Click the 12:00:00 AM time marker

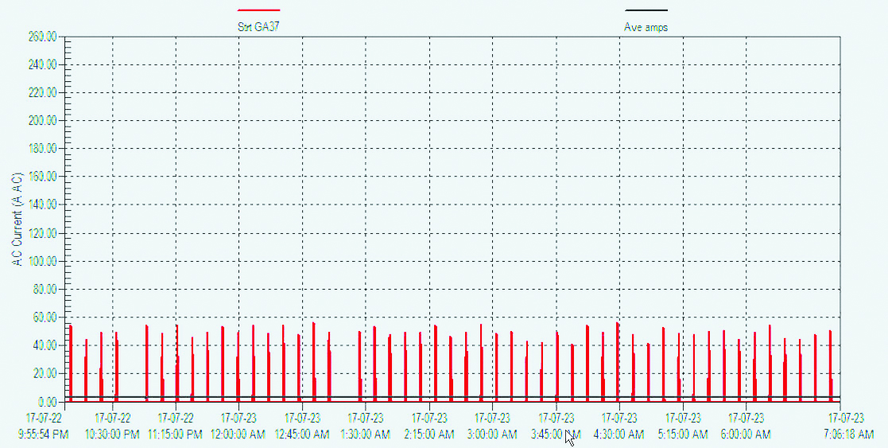[239, 434]
